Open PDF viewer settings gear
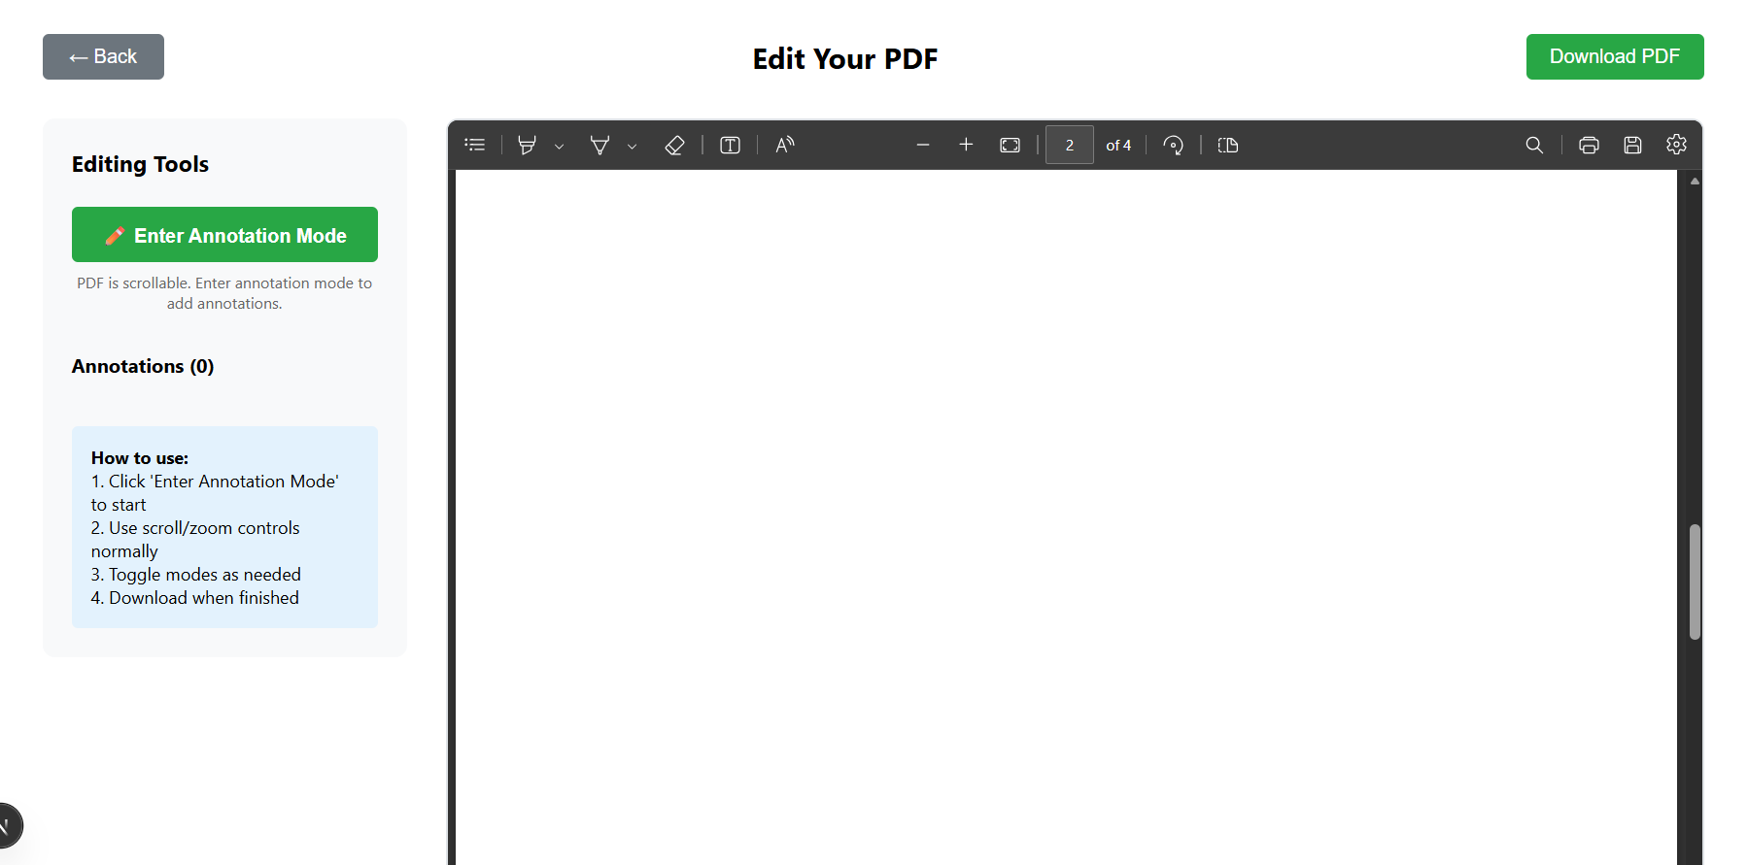The width and height of the screenshot is (1748, 865). click(x=1676, y=145)
